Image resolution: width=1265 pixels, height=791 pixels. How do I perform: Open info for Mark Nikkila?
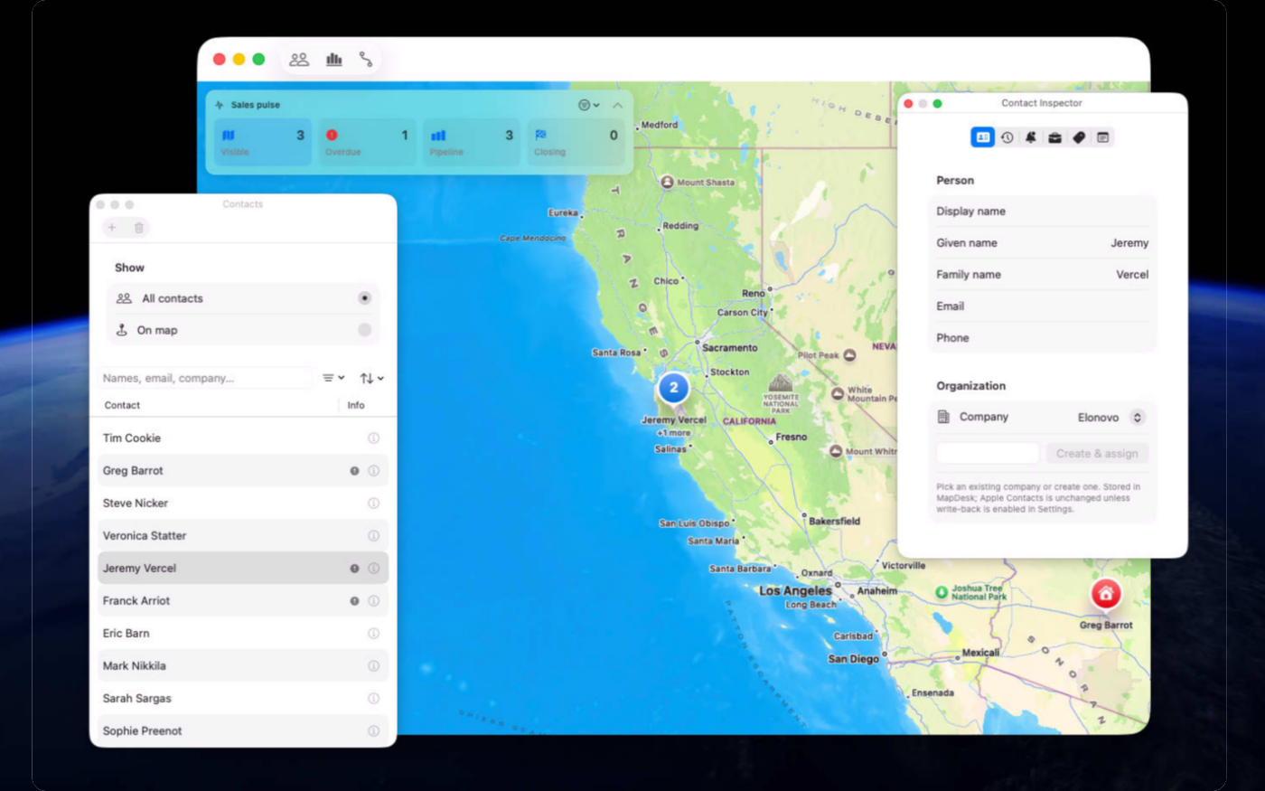[x=373, y=666]
